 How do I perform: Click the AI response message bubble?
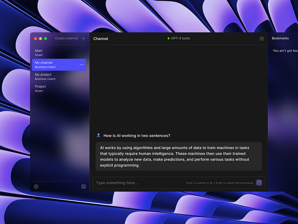(x=179, y=156)
